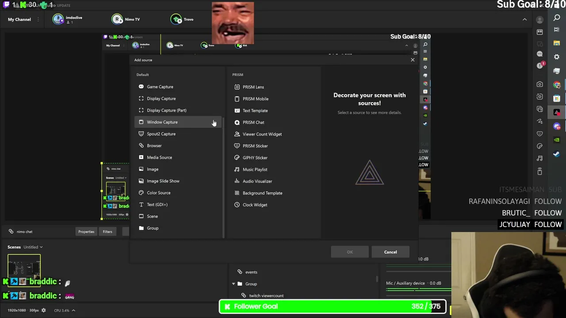Expand the CPU usage chevron
Image resolution: width=566 pixels, height=318 pixels.
(73, 310)
